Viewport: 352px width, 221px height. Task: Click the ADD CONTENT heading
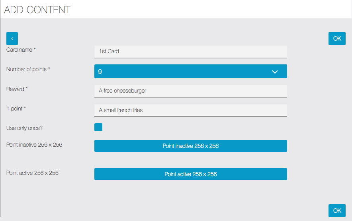click(37, 10)
